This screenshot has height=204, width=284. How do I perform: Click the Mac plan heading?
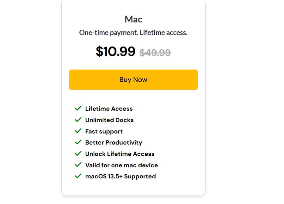pos(133,19)
